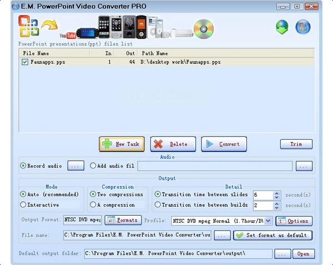The height and width of the screenshot is (265, 333).
Task: Decrease transition time between builds value
Action: [x=277, y=207]
